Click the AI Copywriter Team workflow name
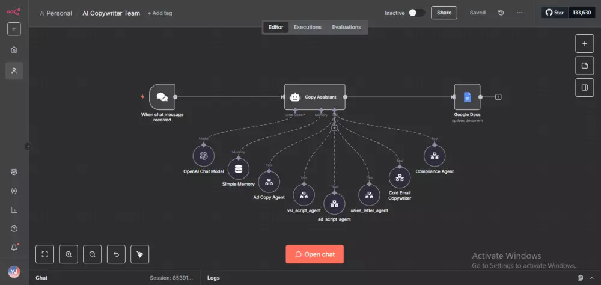The height and width of the screenshot is (285, 601). coord(111,13)
